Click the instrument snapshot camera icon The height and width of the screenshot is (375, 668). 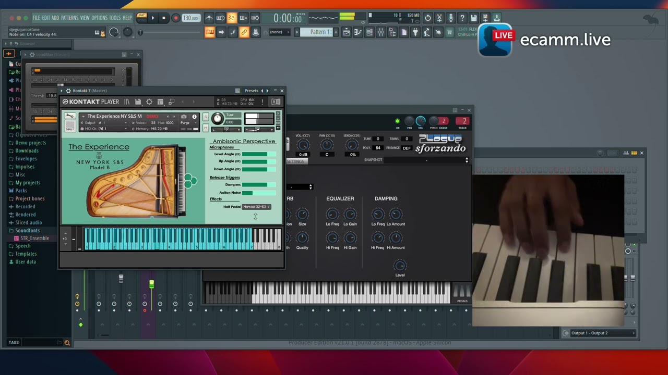click(x=184, y=117)
